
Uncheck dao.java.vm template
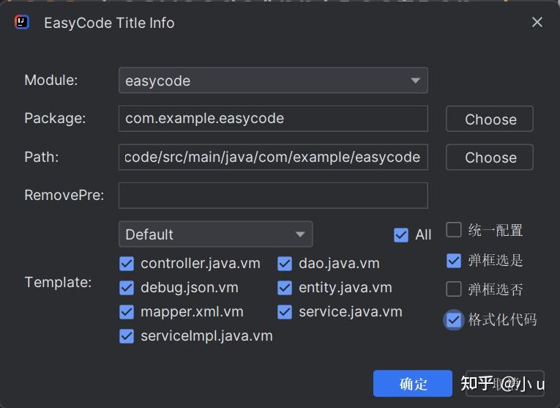pos(285,264)
